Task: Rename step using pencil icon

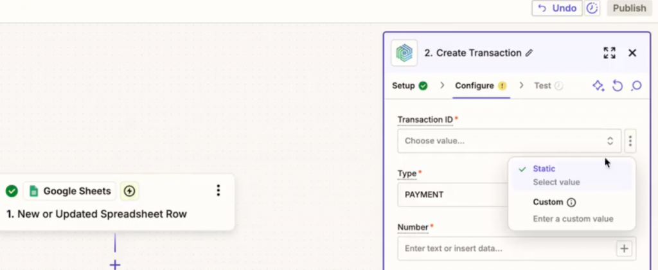Action: [x=529, y=53]
